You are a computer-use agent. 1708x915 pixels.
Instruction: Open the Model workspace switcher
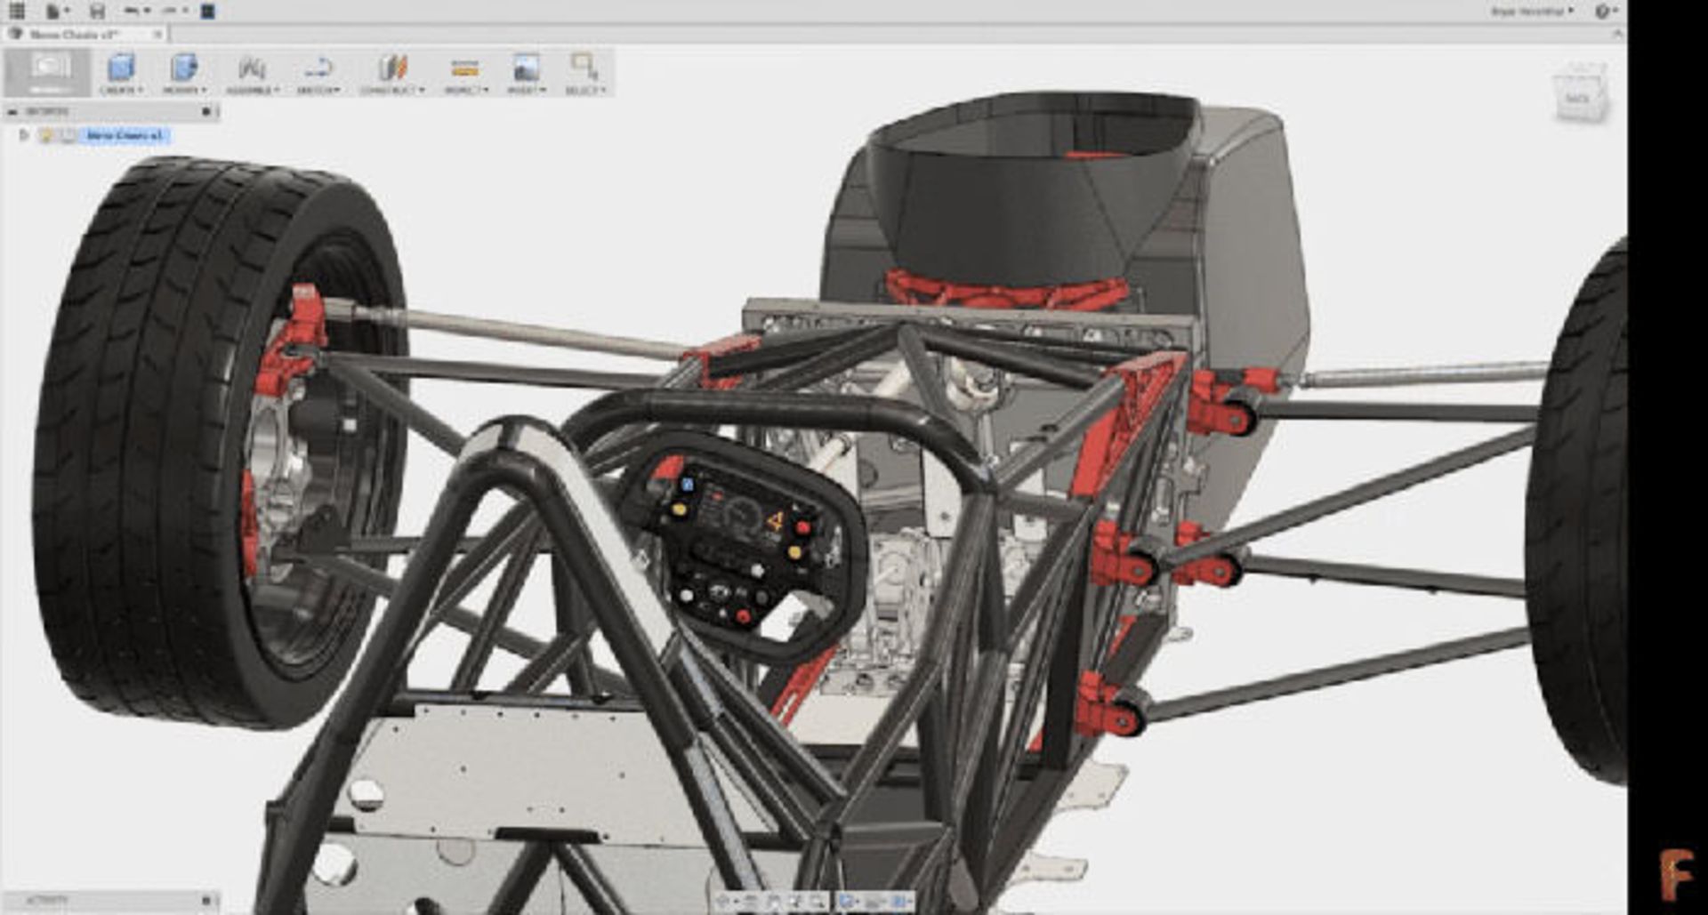[x=49, y=72]
